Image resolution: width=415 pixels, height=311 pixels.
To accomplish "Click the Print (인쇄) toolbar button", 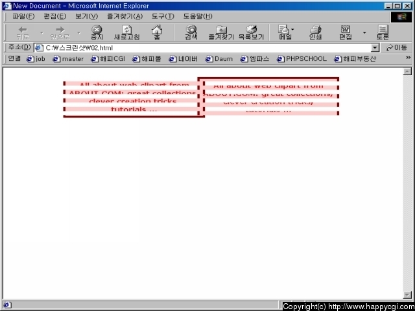I will [316, 33].
